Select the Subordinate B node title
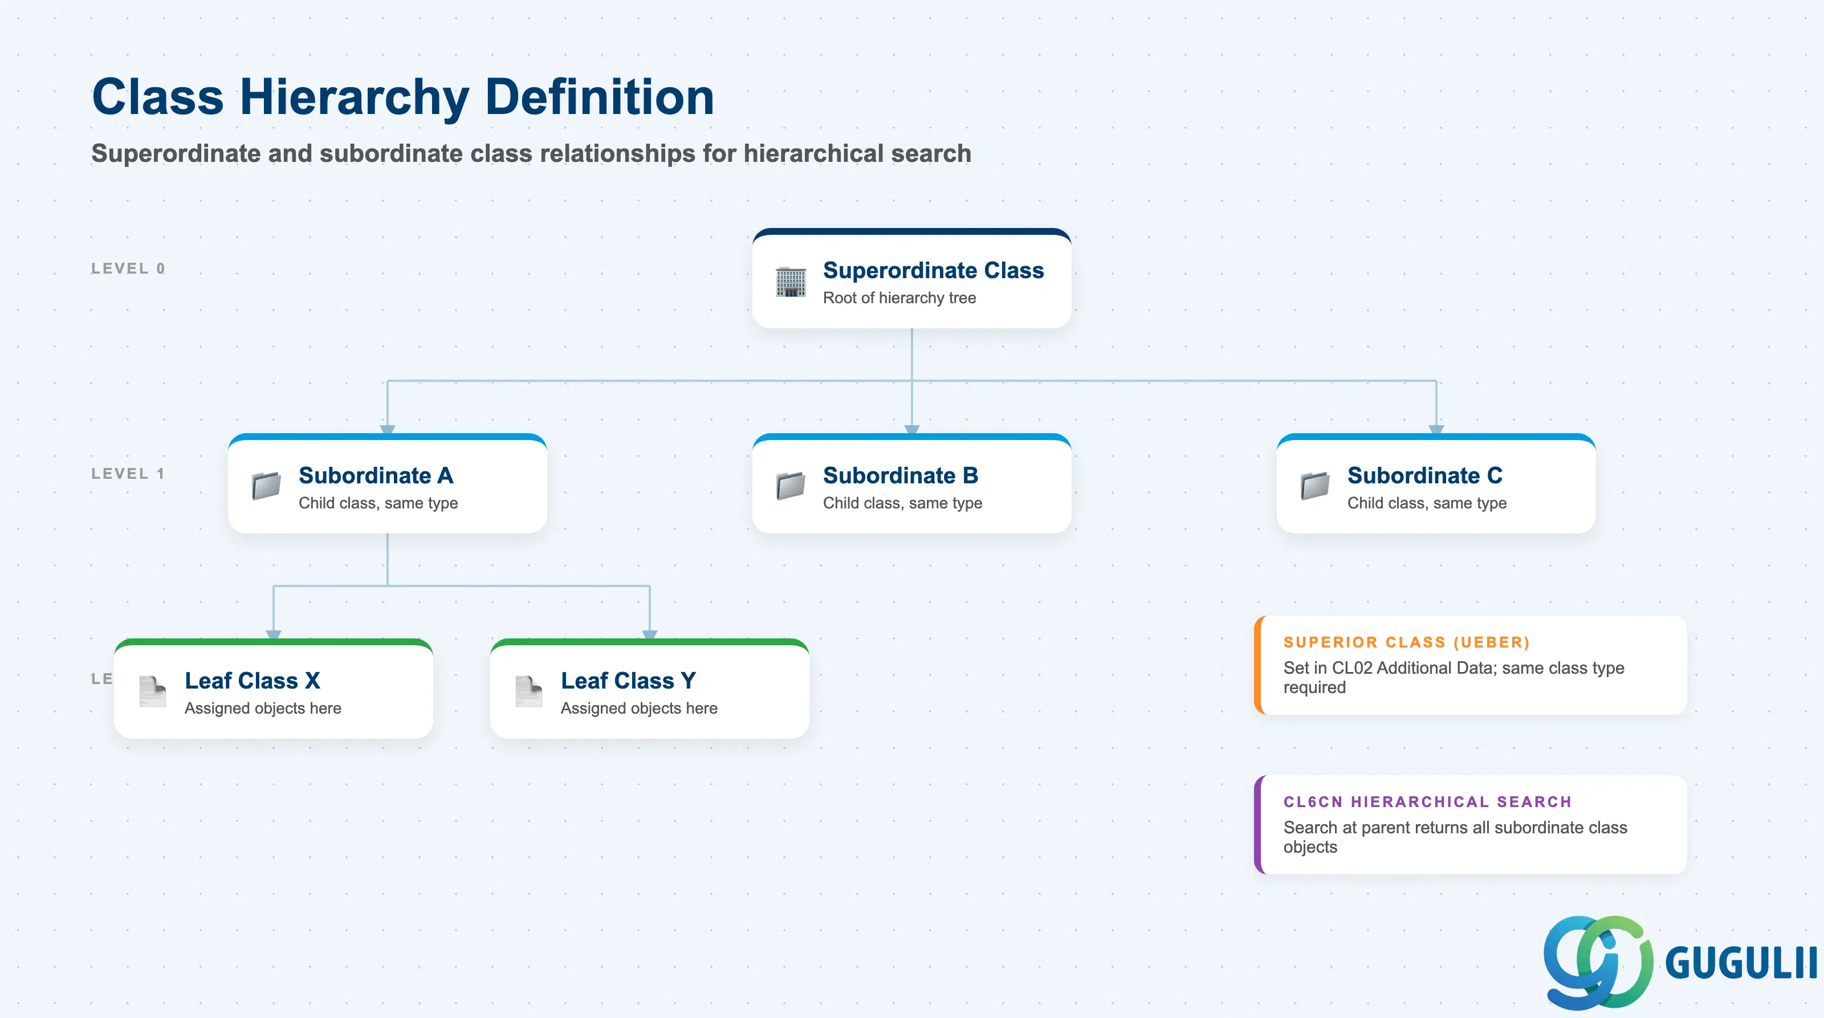This screenshot has height=1018, width=1824. [x=901, y=476]
